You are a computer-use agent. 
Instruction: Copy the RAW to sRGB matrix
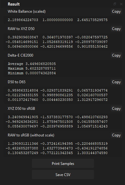pyautogui.click(x=116, y=135)
